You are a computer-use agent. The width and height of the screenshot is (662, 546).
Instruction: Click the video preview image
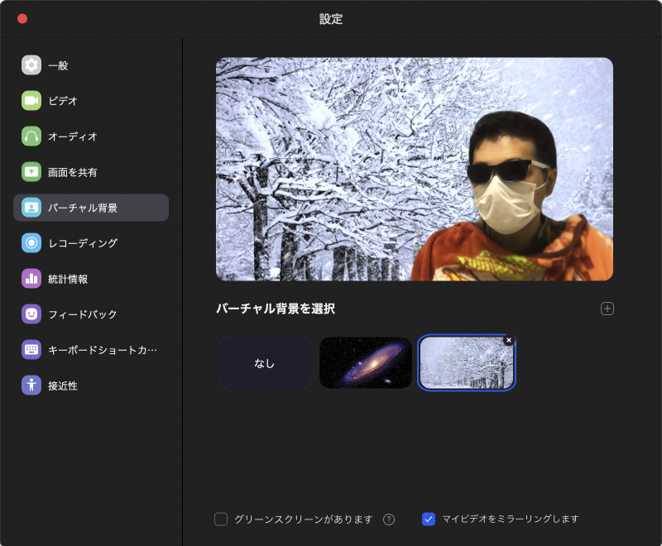[x=415, y=169]
